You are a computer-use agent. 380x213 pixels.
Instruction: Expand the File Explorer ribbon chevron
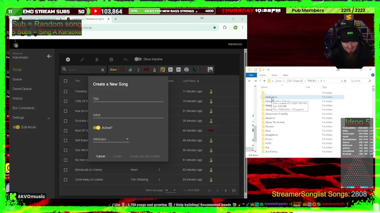tap(369, 75)
